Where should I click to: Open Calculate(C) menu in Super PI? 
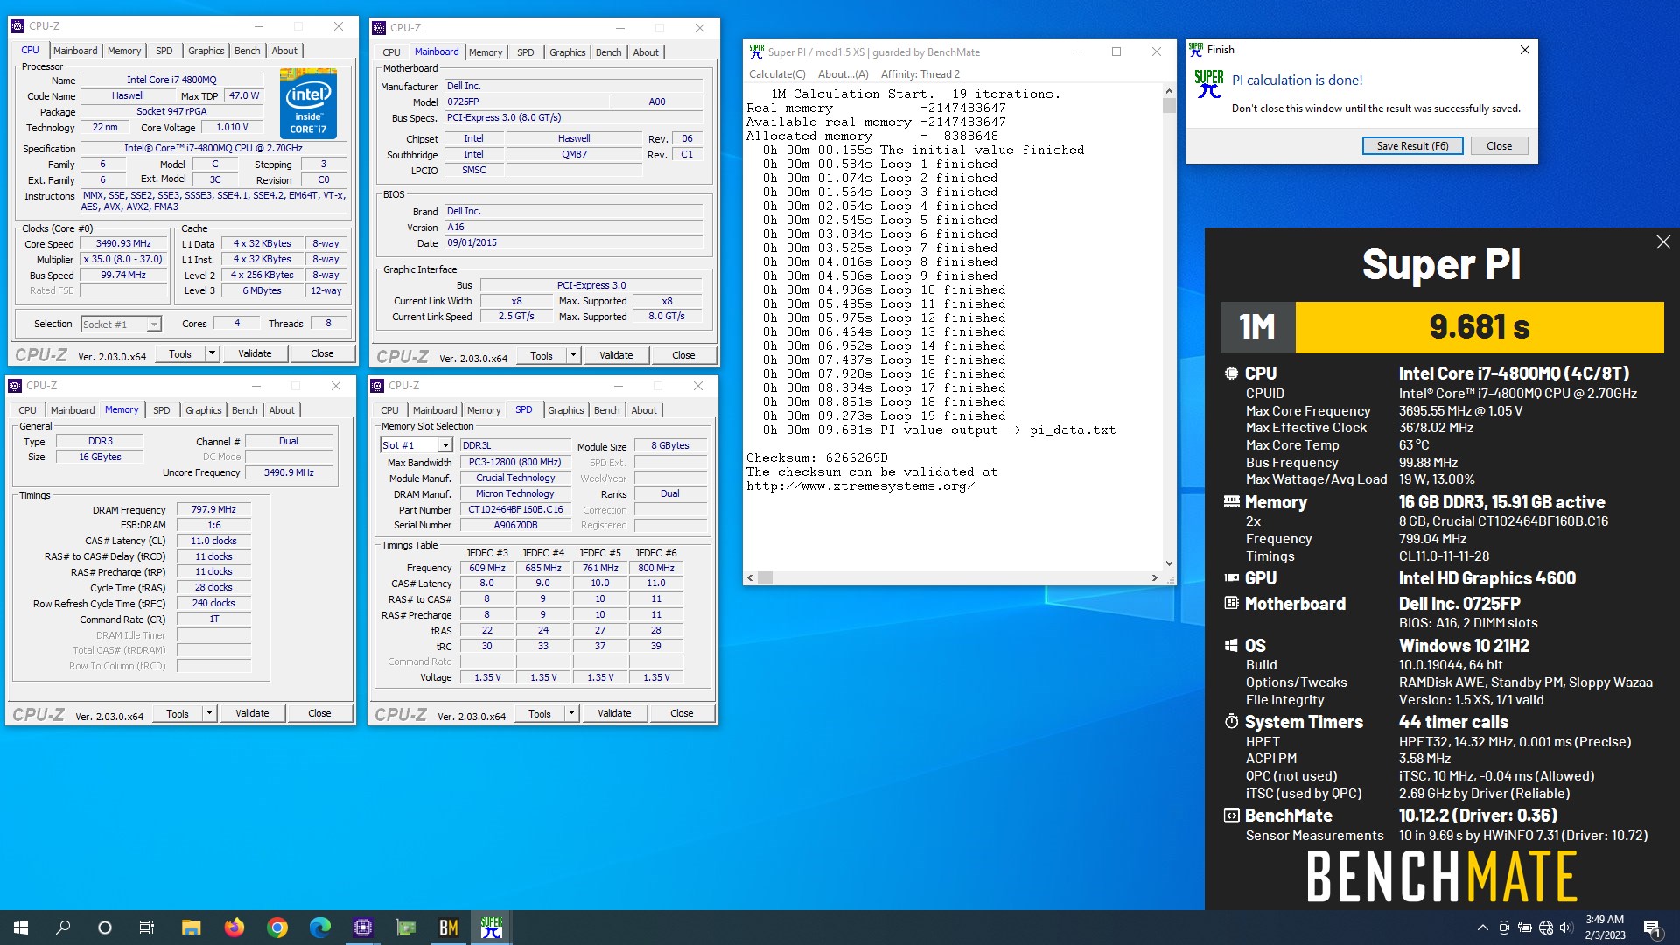(x=777, y=74)
